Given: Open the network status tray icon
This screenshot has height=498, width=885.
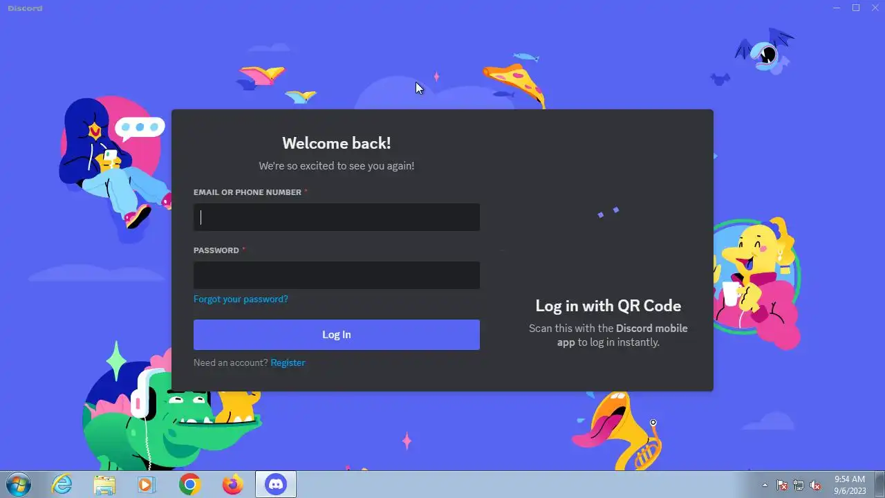Looking at the screenshot, I should pyautogui.click(x=799, y=485).
